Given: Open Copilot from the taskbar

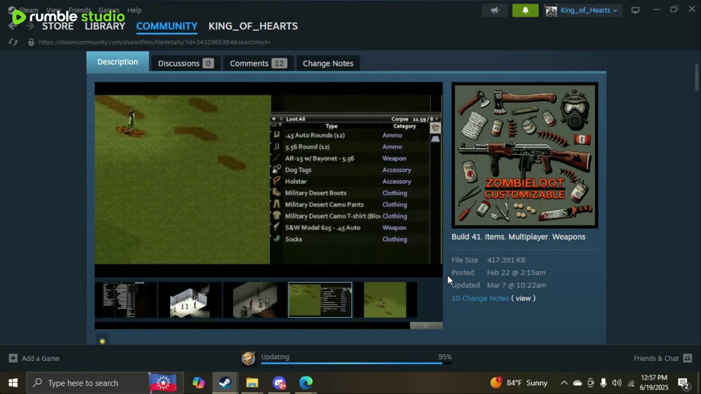Looking at the screenshot, I should 198,383.
